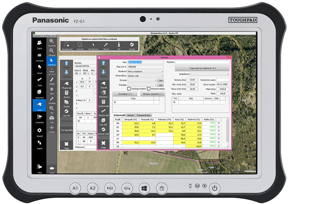Open Seaded settings in the left sidebar
327x204 pixels.
[x=40, y=131]
